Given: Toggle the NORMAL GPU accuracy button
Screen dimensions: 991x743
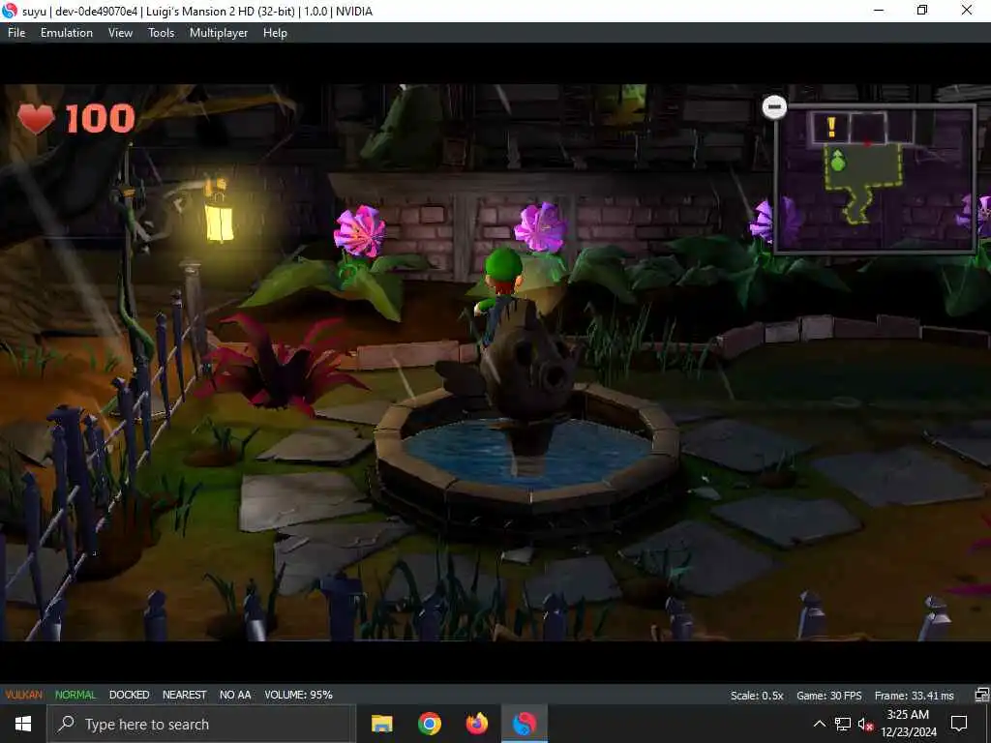Looking at the screenshot, I should pyautogui.click(x=75, y=695).
